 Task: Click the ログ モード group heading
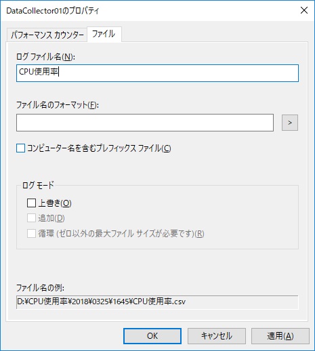[38, 186]
